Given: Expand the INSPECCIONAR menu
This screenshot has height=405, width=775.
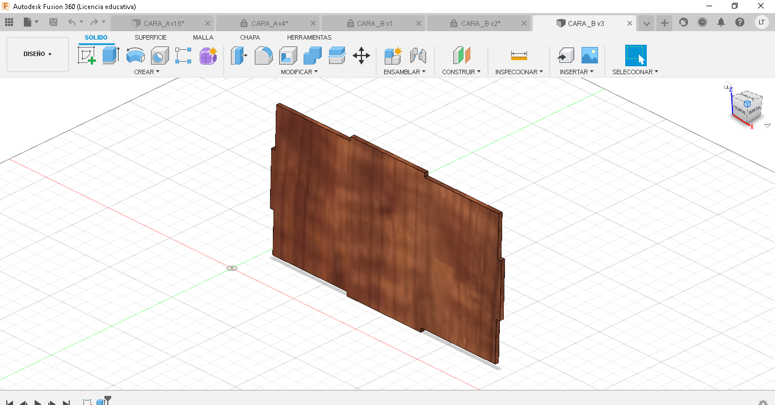Looking at the screenshot, I should [x=519, y=72].
